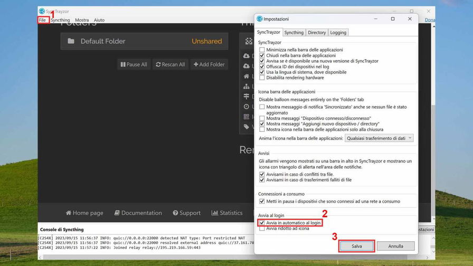473x266 pixels.
Task: Click the Console di Syncthing header
Action: coord(62,230)
